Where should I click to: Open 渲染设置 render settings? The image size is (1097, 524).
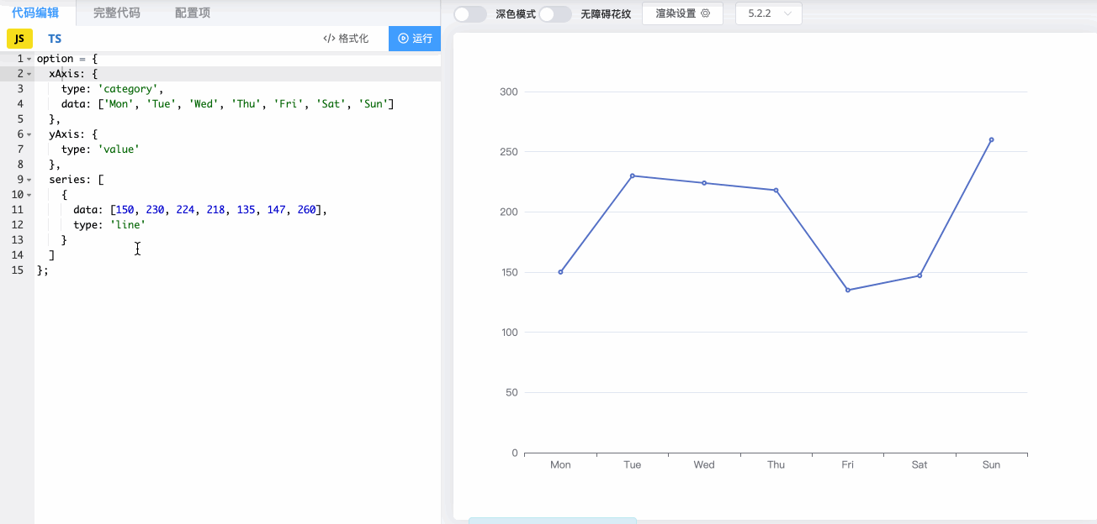click(x=682, y=13)
